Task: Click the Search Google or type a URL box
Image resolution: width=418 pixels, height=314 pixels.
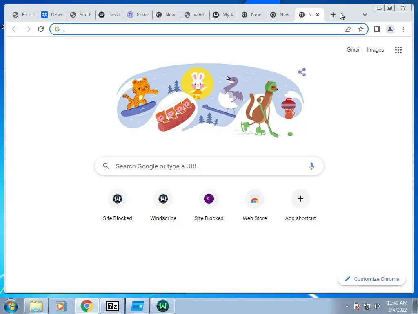Action: [x=209, y=166]
